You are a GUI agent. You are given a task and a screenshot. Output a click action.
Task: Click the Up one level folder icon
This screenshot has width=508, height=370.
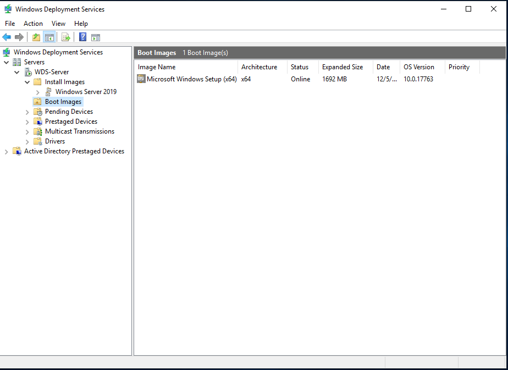pyautogui.click(x=36, y=37)
